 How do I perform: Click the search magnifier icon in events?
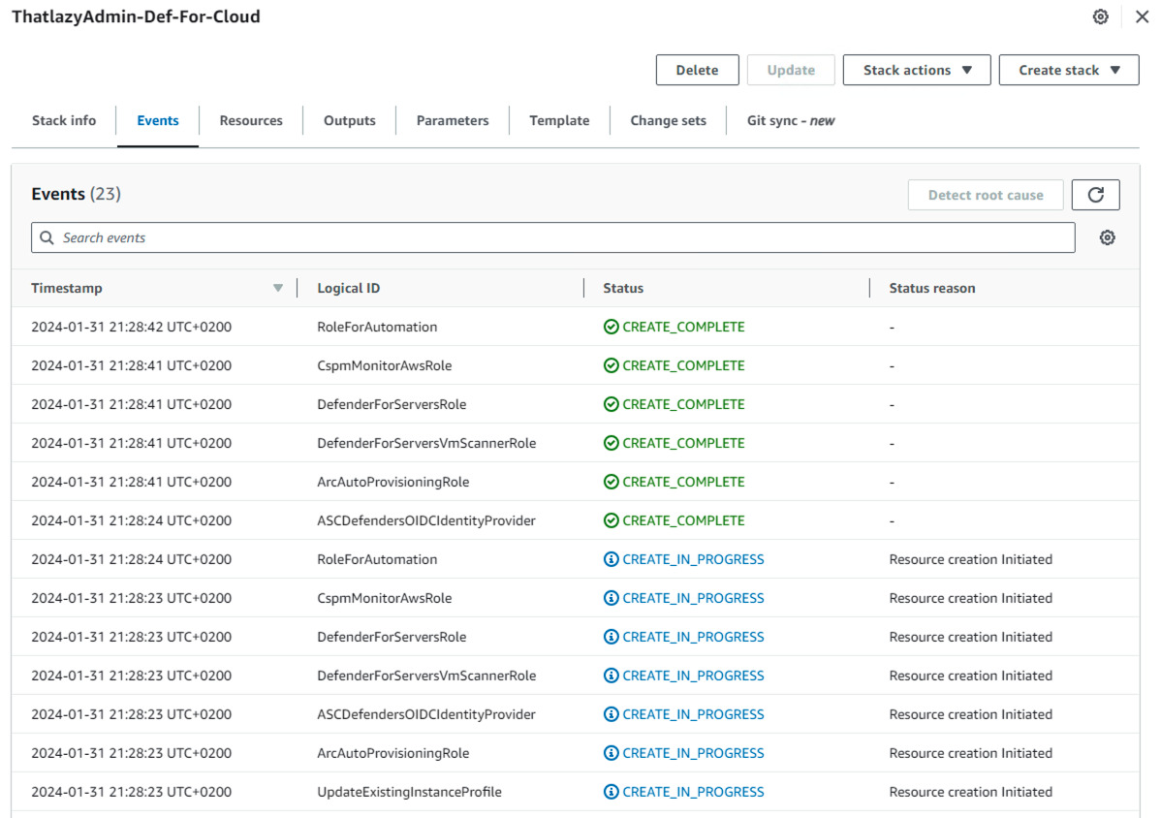click(47, 237)
